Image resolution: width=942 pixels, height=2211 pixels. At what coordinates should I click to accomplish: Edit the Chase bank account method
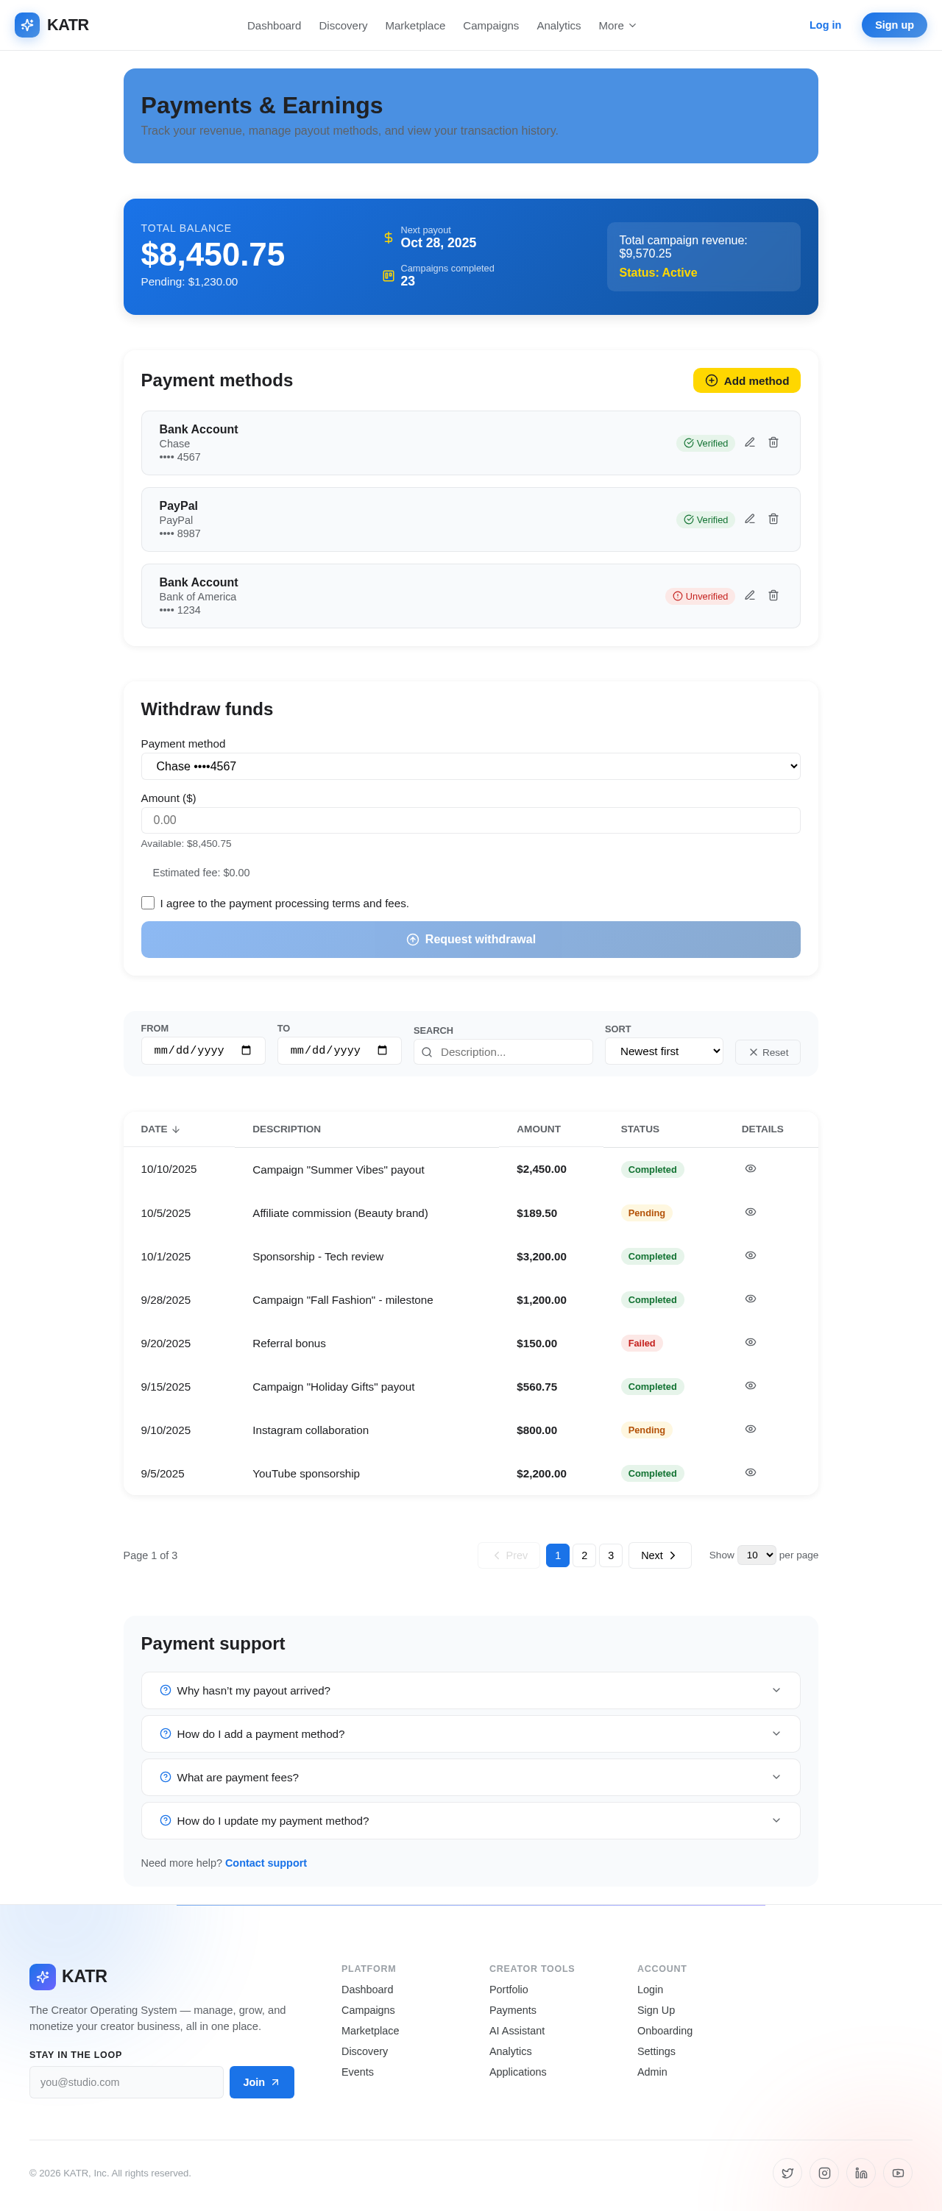(x=750, y=443)
